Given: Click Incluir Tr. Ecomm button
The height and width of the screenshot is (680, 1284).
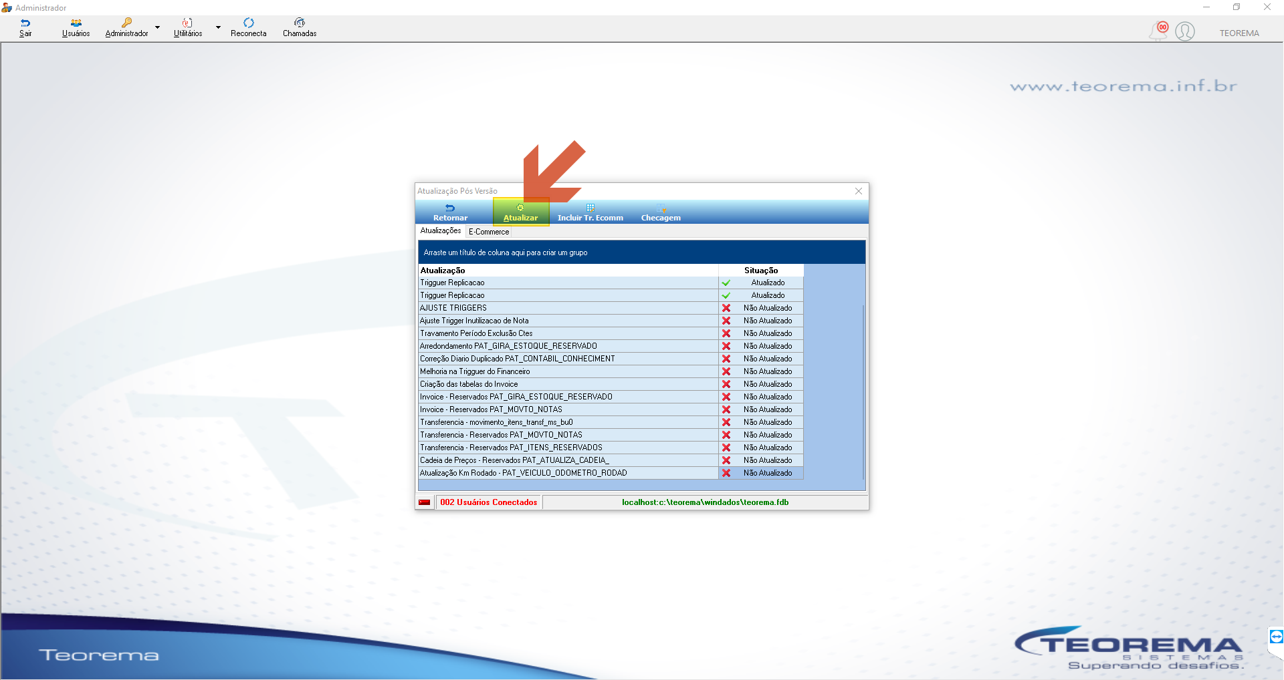Looking at the screenshot, I should click(591, 212).
